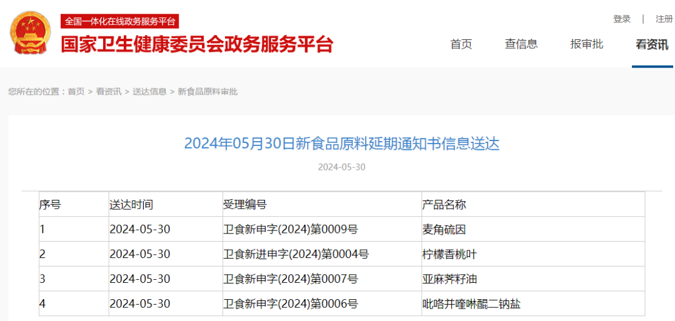The height and width of the screenshot is (321, 675).
Task: Open the 注册 register link
Action: [664, 19]
